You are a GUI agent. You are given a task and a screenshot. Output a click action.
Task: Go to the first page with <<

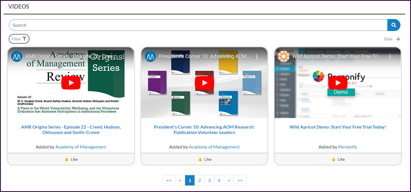coord(169,181)
